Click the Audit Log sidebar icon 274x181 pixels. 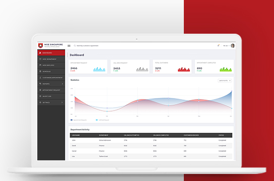click(40, 96)
